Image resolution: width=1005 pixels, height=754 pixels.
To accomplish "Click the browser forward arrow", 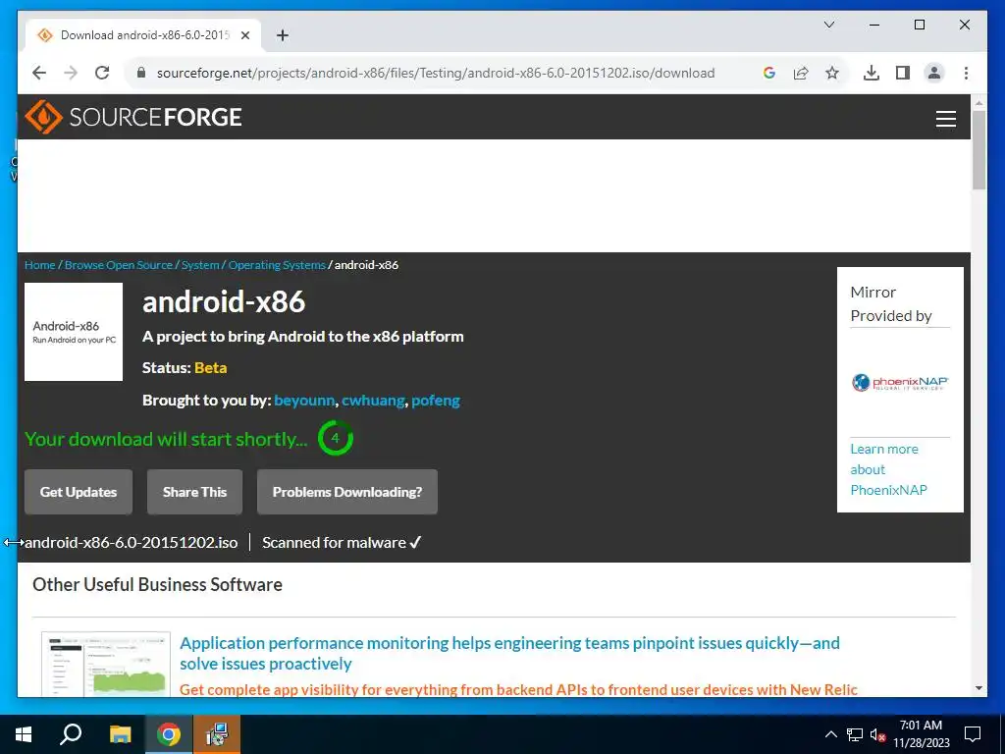I will (x=71, y=73).
